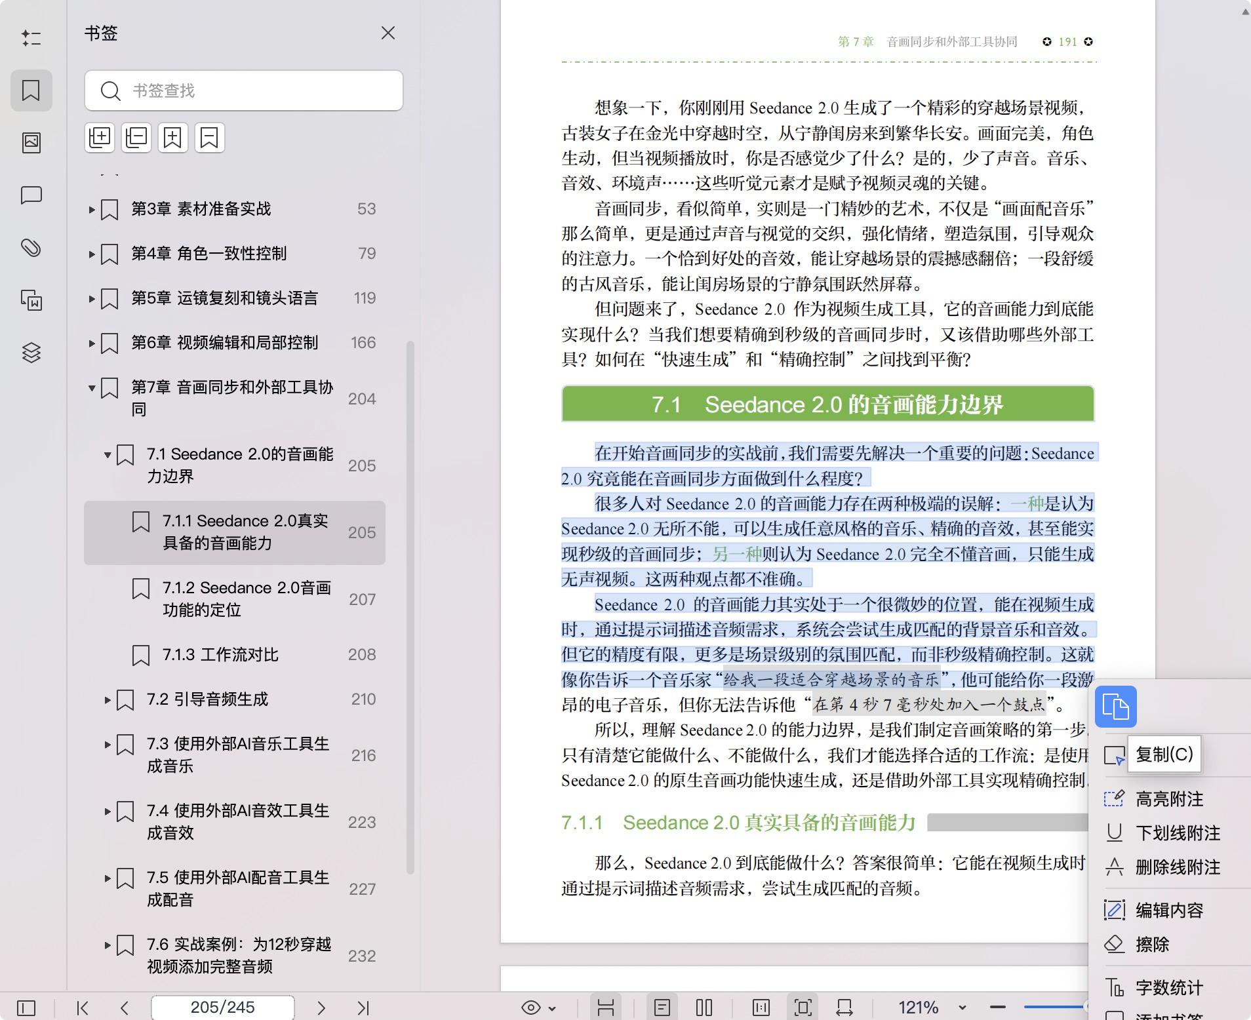The width and height of the screenshot is (1251, 1020).
Task: Expand 7.6 实战案例 bookmark
Action: coord(108,945)
